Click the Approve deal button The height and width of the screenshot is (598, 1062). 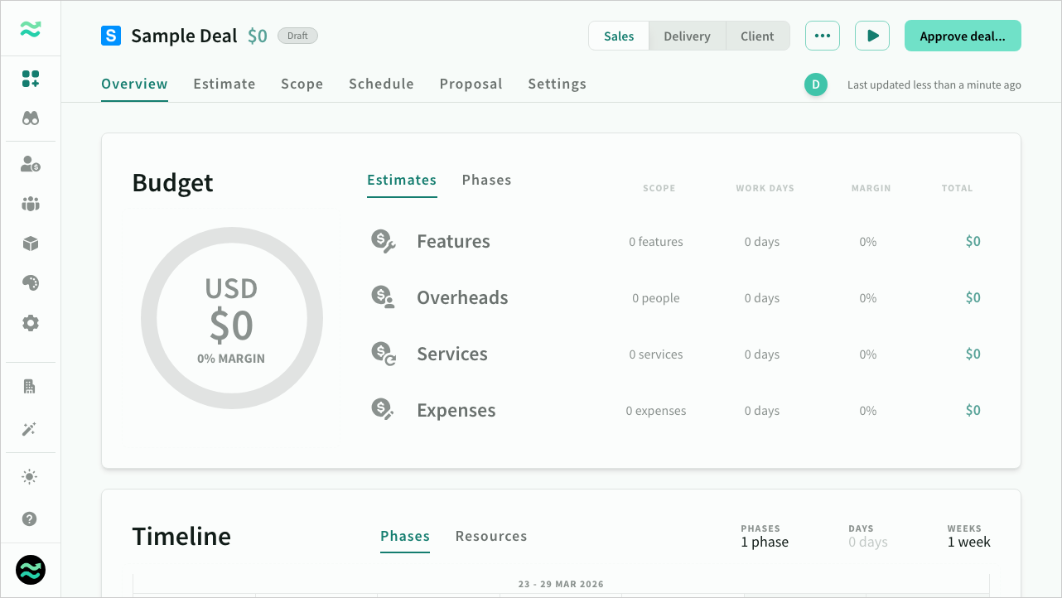(x=962, y=36)
